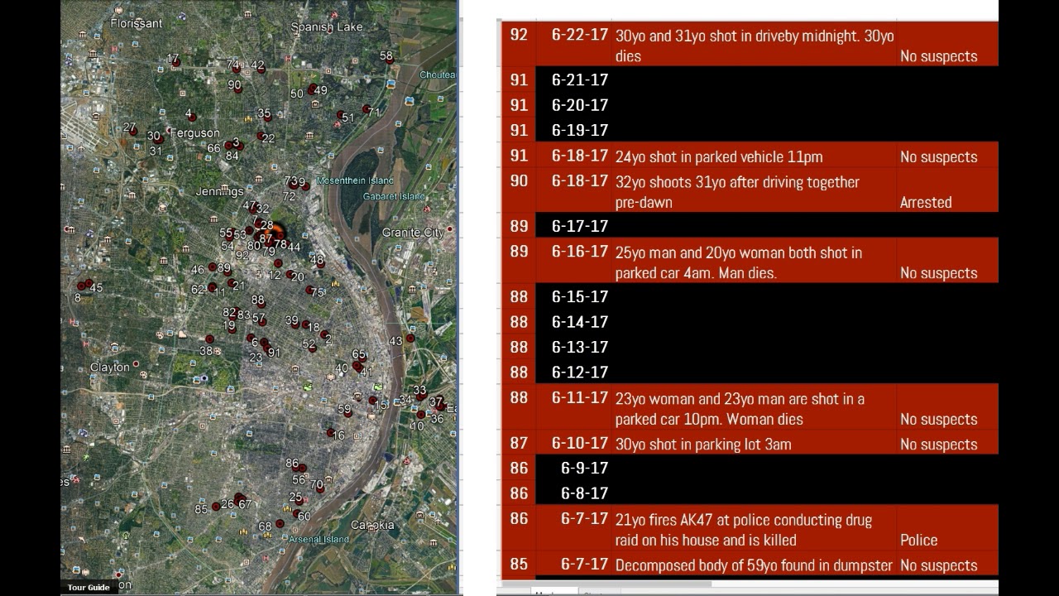Click the Florissant place label
This screenshot has height=596, width=1059.
coord(137,23)
